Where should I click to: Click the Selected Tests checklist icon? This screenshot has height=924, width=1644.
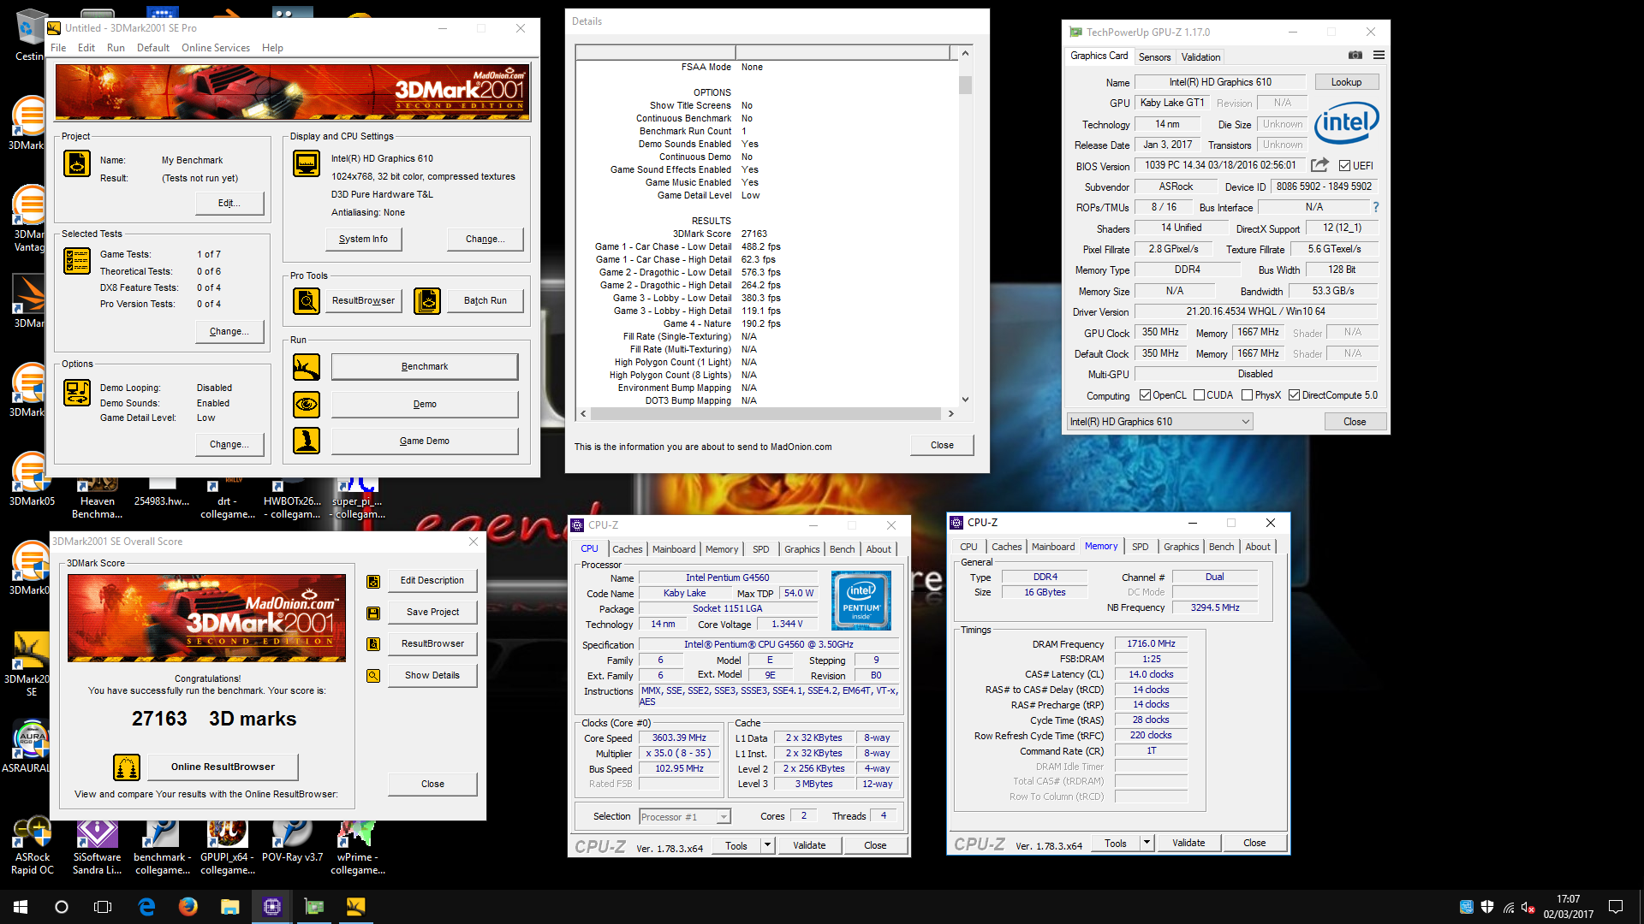(x=77, y=261)
